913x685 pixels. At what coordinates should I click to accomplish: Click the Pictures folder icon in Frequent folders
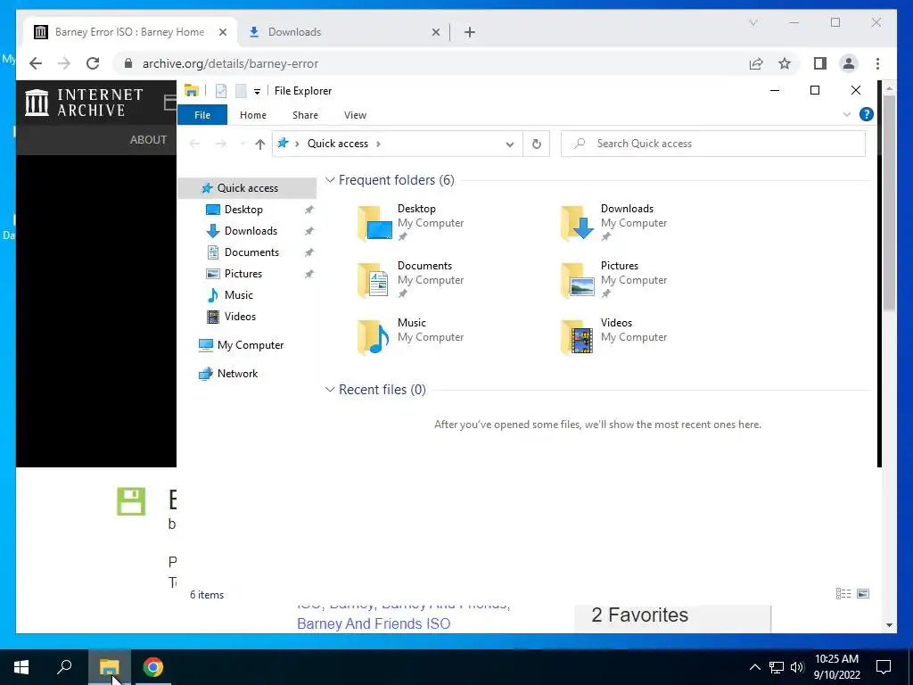[577, 280]
